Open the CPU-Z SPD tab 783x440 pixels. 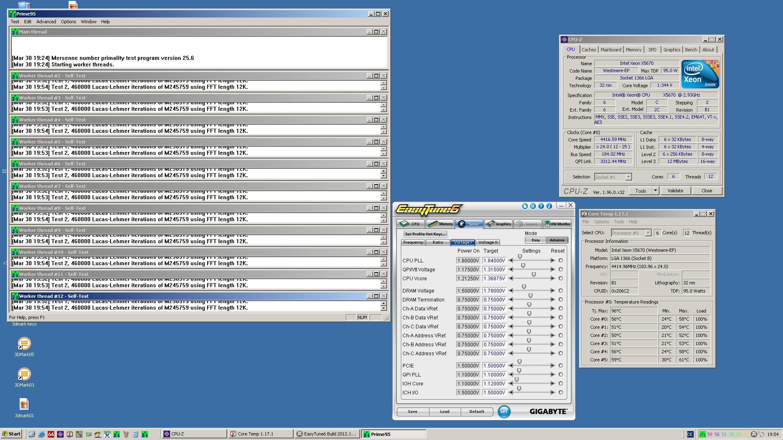pos(652,50)
